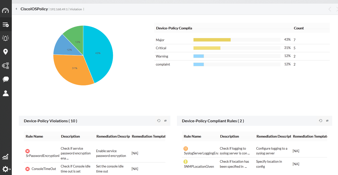Open the device configuration sidebar icon
This screenshot has width=338, height=175.
click(x=6, y=66)
